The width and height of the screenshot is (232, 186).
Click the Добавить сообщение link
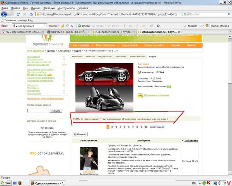click(x=157, y=95)
